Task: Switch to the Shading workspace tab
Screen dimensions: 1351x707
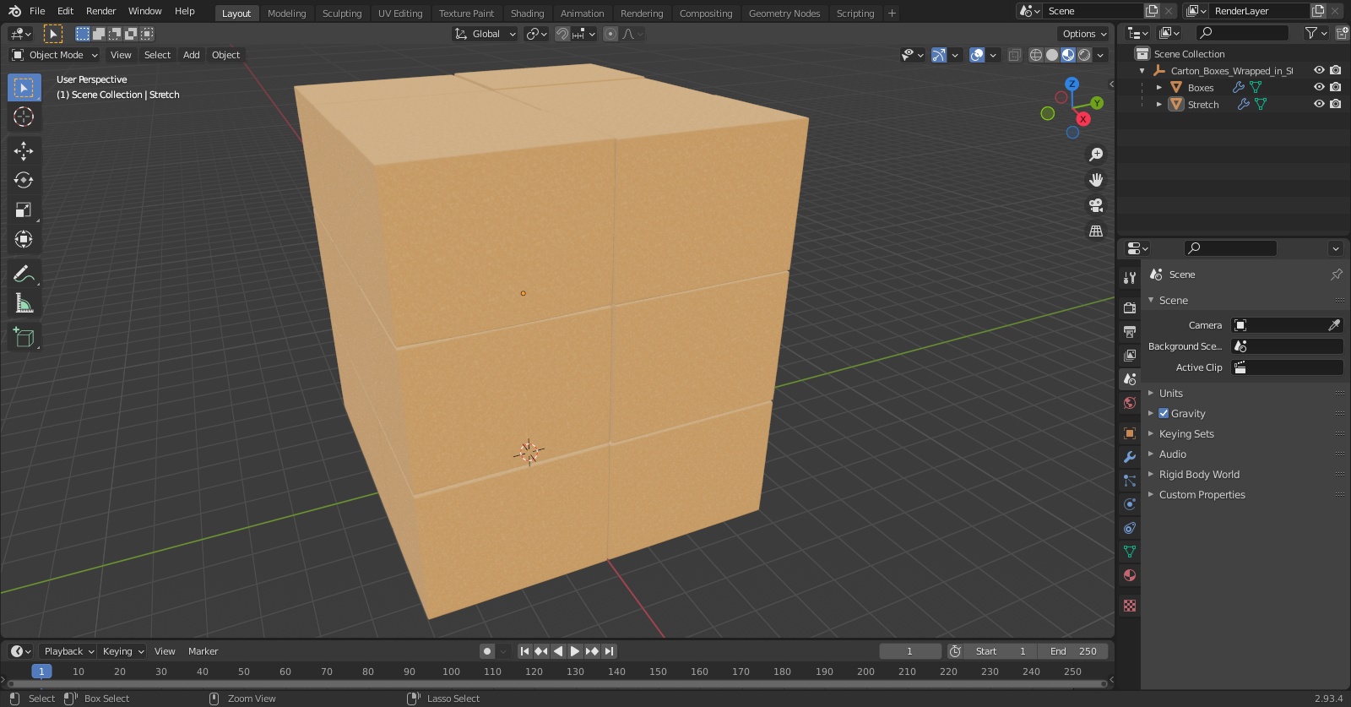Action: pos(527,13)
